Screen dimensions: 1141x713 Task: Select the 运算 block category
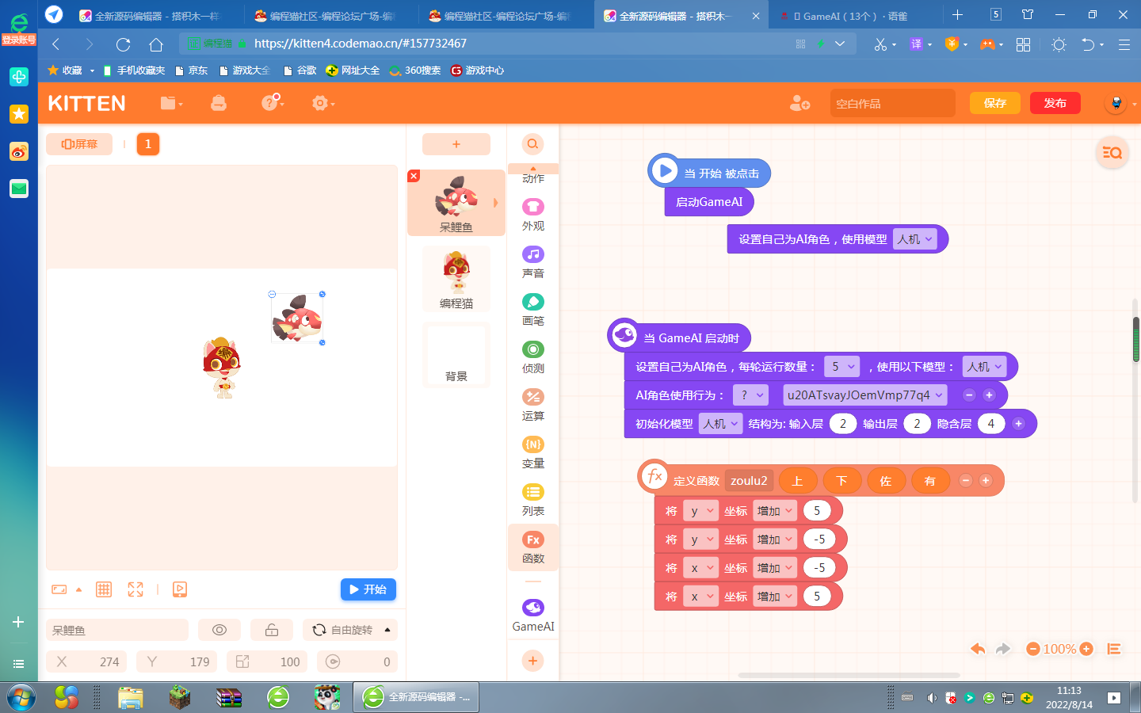(x=533, y=404)
